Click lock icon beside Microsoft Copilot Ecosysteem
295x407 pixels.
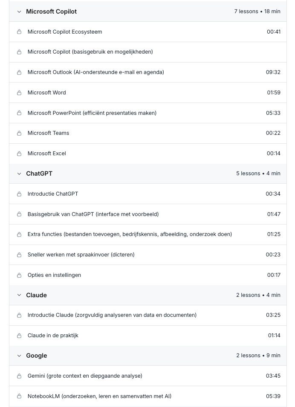pyautogui.click(x=19, y=32)
